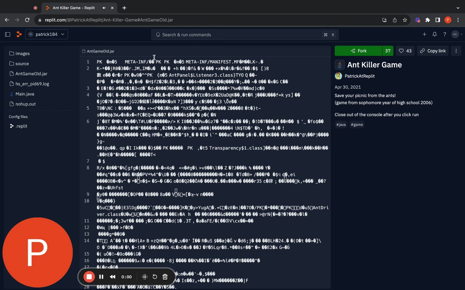The width and height of the screenshot is (465, 290).
Task: Select the AntGameOld.jar editor tab
Action: coord(98,51)
